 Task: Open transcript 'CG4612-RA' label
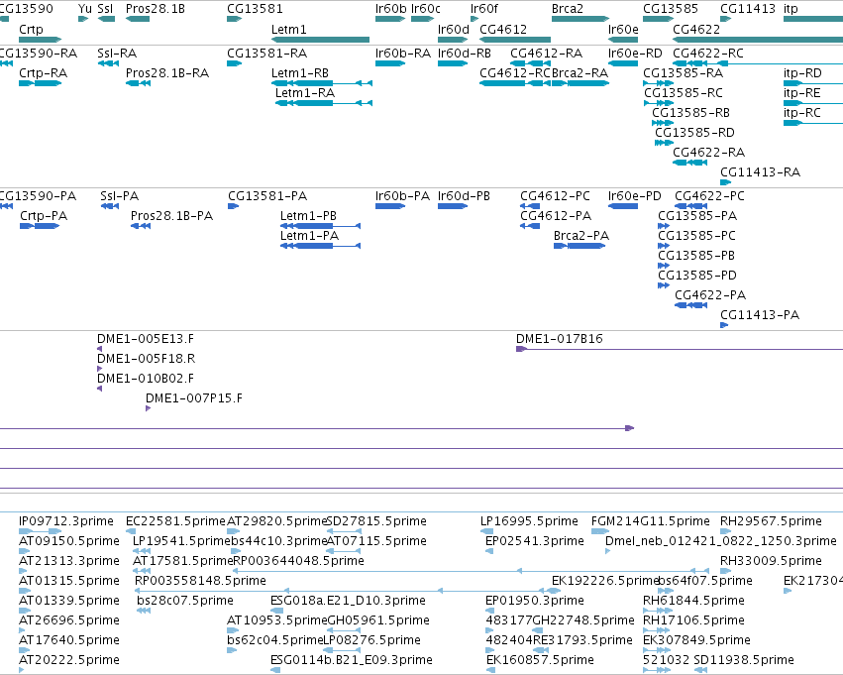click(546, 54)
